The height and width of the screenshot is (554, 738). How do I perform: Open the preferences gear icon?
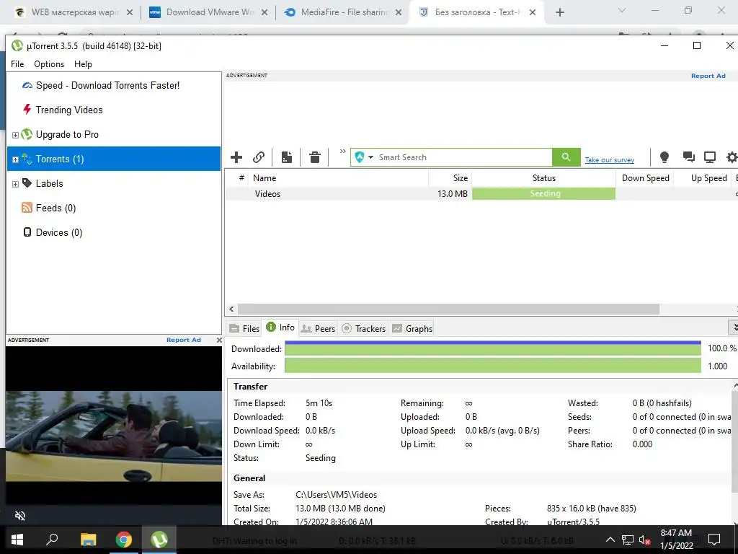(732, 157)
